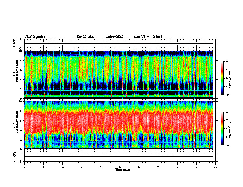Click the ch.2 'Frequency (kHz)' axis label
This screenshot has height=187, width=243.
coord(17,121)
